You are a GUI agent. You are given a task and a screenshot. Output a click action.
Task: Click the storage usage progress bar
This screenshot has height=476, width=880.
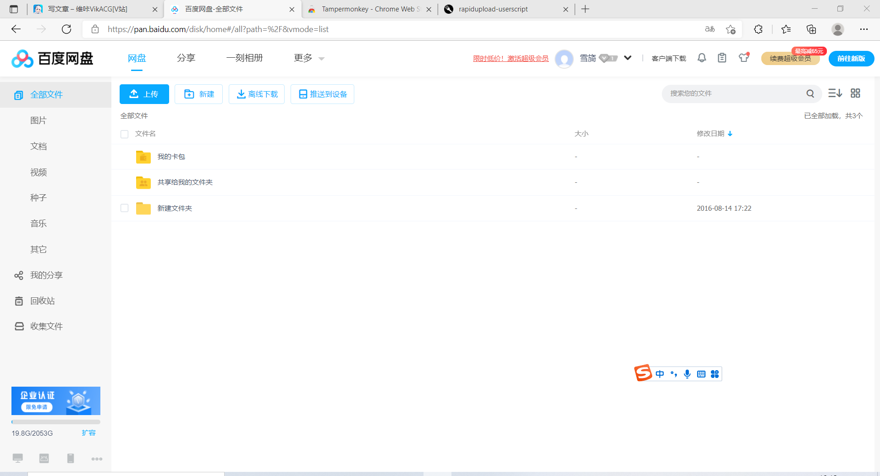click(x=55, y=422)
